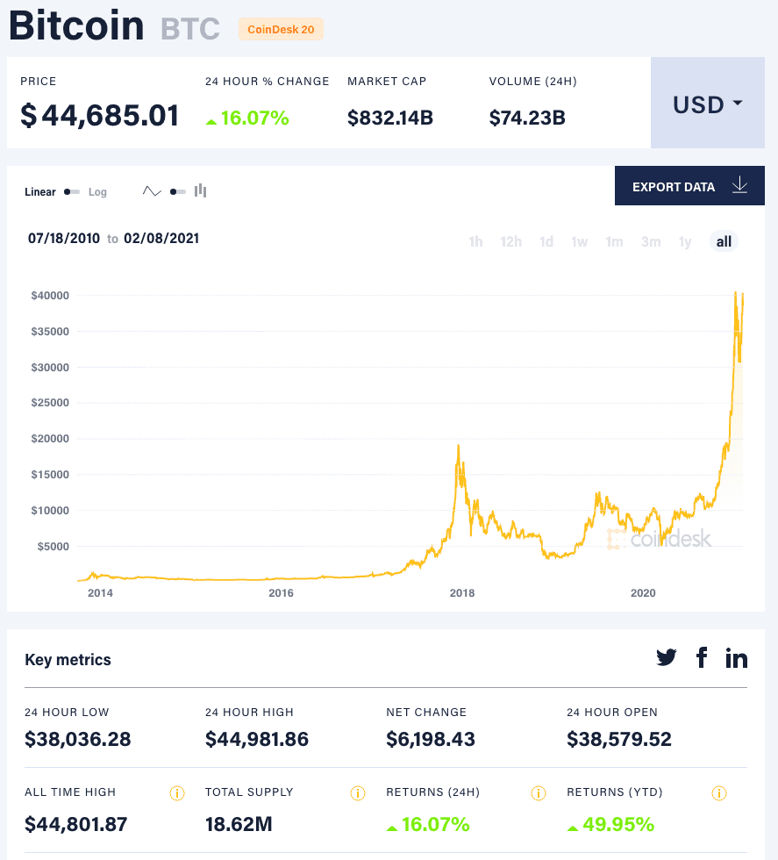Click the CoinDesk 20 badge
The image size is (778, 860).
coord(281,29)
